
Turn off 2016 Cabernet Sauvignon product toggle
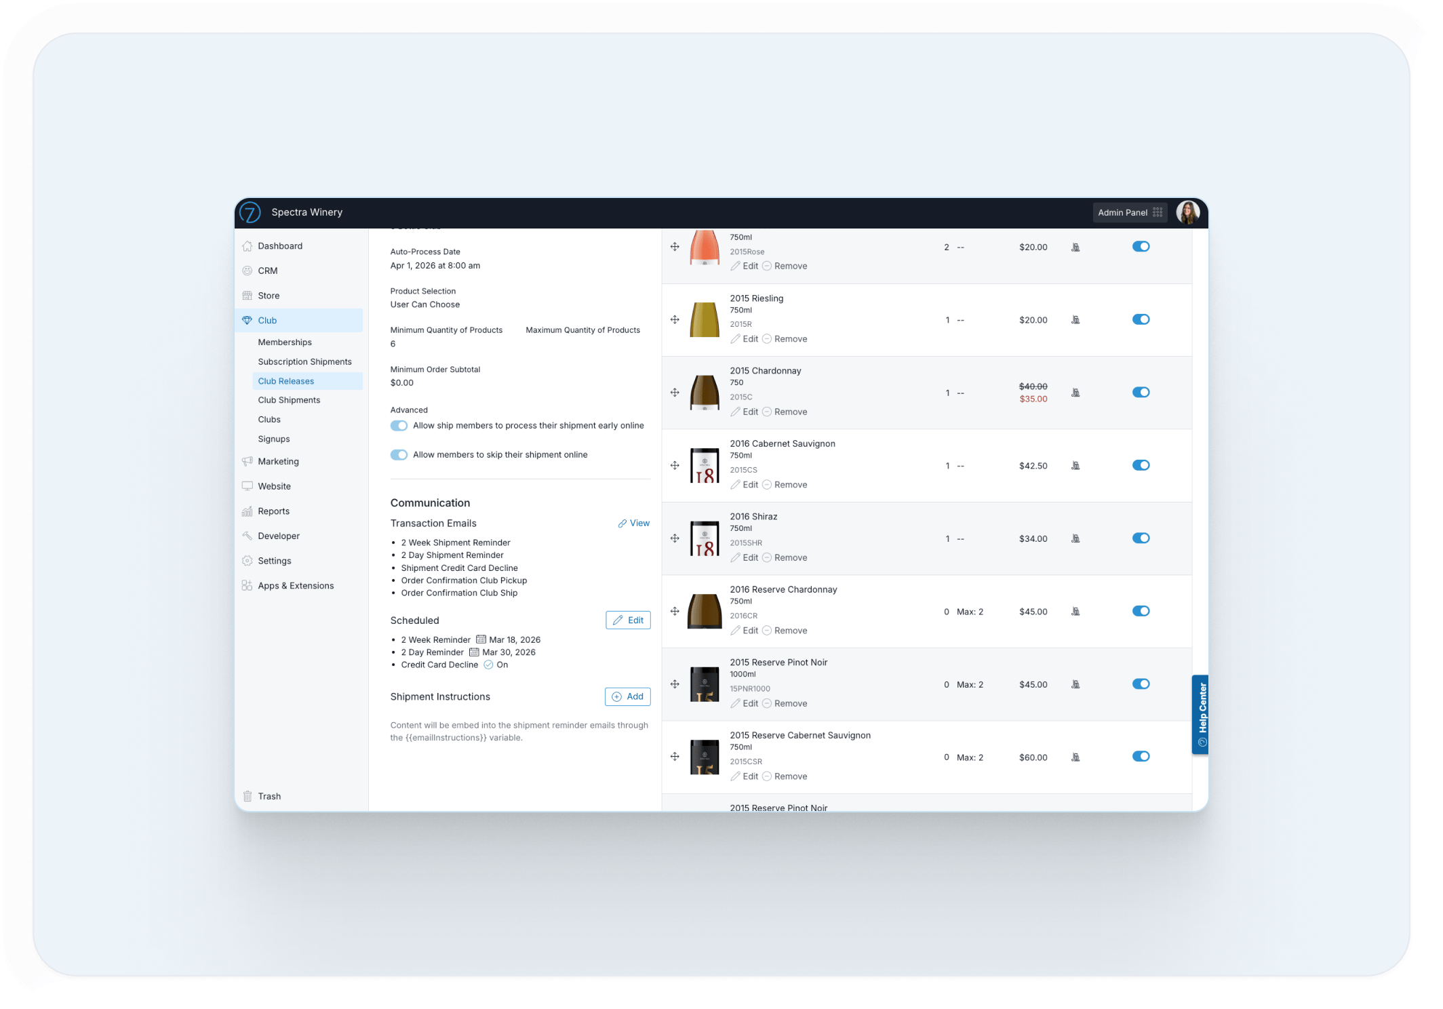[1141, 465]
